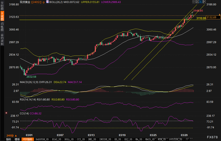The image size is (221, 141).
Task: Apply the BIAS_UD indicator
Action: click(x=57, y=139)
